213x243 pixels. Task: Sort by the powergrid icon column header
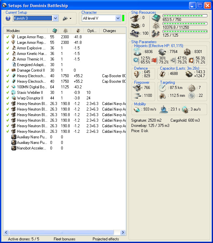(x=65, y=31)
